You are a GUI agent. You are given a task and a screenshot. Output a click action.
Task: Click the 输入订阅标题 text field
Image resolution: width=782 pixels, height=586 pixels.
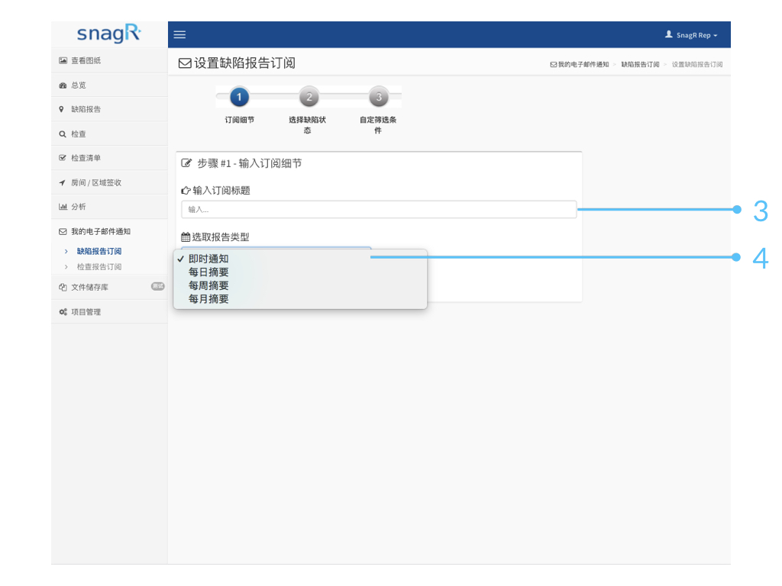point(379,209)
